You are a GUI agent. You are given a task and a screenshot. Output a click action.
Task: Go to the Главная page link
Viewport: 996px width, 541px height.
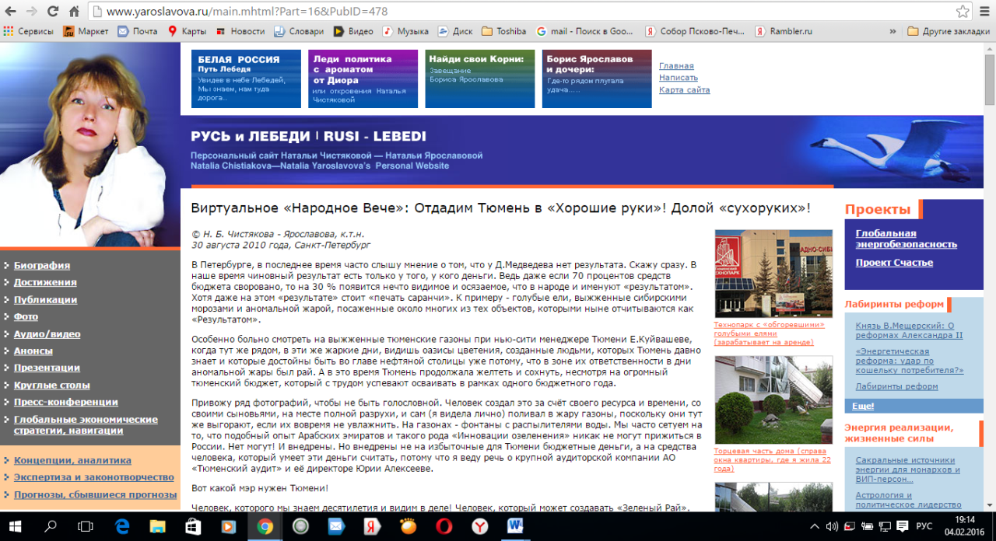pos(676,66)
